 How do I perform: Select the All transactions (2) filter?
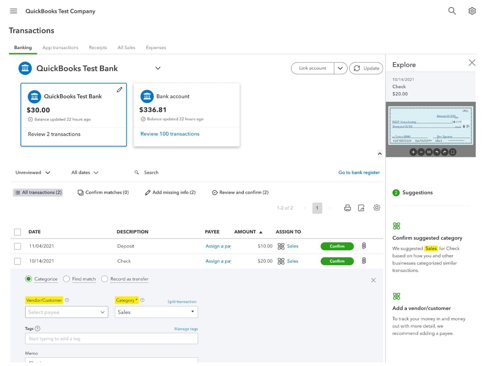[x=38, y=192]
